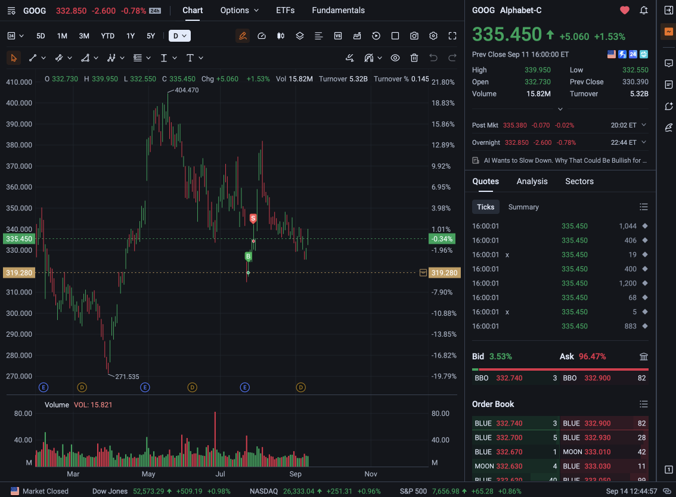
Task: Click the red S sell marker
Action: point(253,219)
